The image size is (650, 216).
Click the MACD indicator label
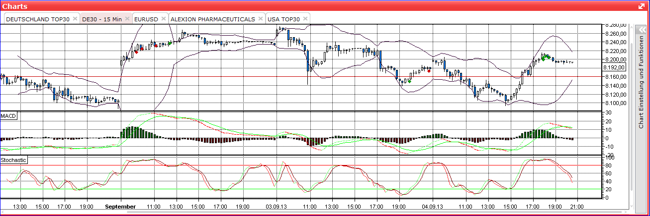8,116
